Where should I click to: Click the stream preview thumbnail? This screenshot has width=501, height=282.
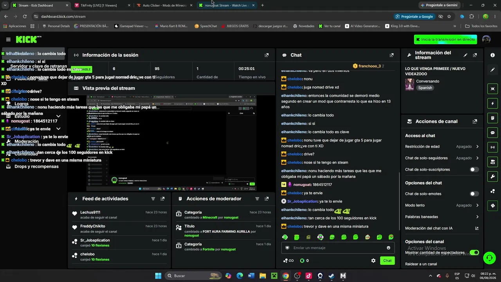click(171, 143)
